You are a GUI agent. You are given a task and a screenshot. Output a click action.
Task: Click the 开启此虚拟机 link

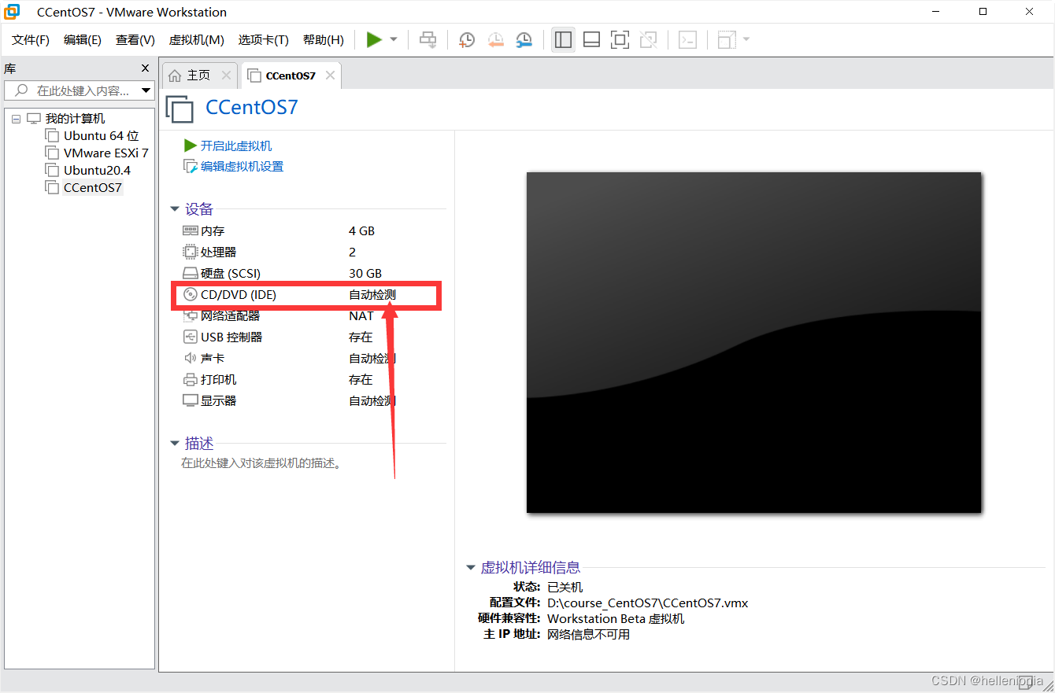(x=232, y=146)
